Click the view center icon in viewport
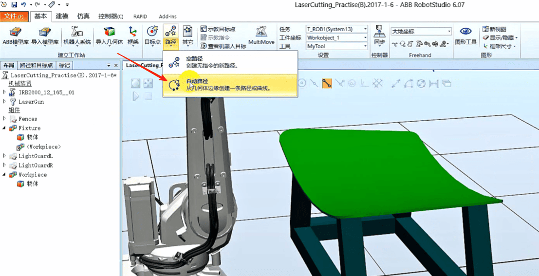 148,83
